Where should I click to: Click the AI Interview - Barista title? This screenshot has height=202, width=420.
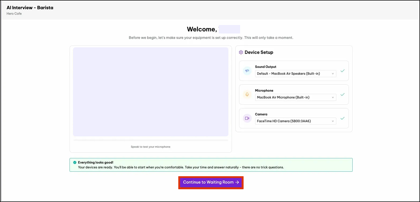point(30,8)
